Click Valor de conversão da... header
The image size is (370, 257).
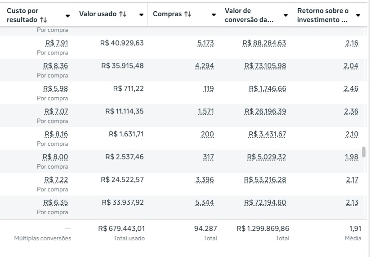click(249, 15)
